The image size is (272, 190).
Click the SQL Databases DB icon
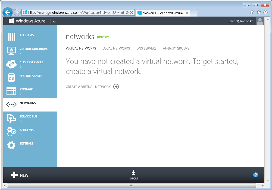tap(11, 78)
